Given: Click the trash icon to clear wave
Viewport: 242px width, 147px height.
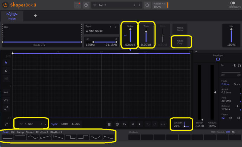Looking at the screenshot, I should tap(109, 124).
